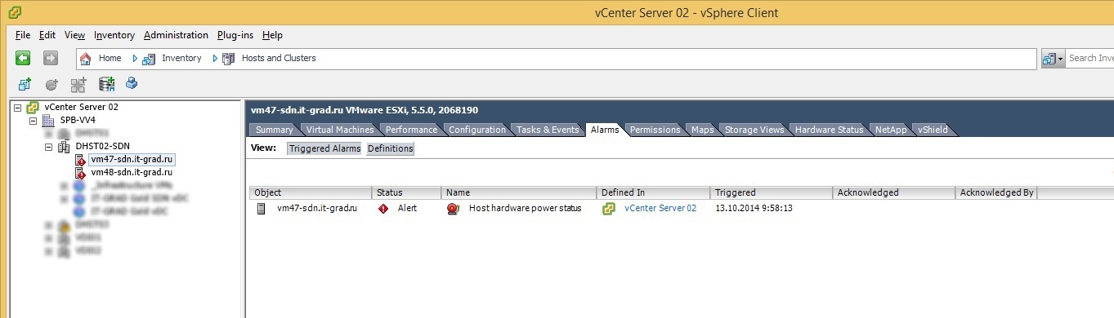Switch to the Virtual Machines tab
Screen dimensions: 1114x318
[340, 130]
